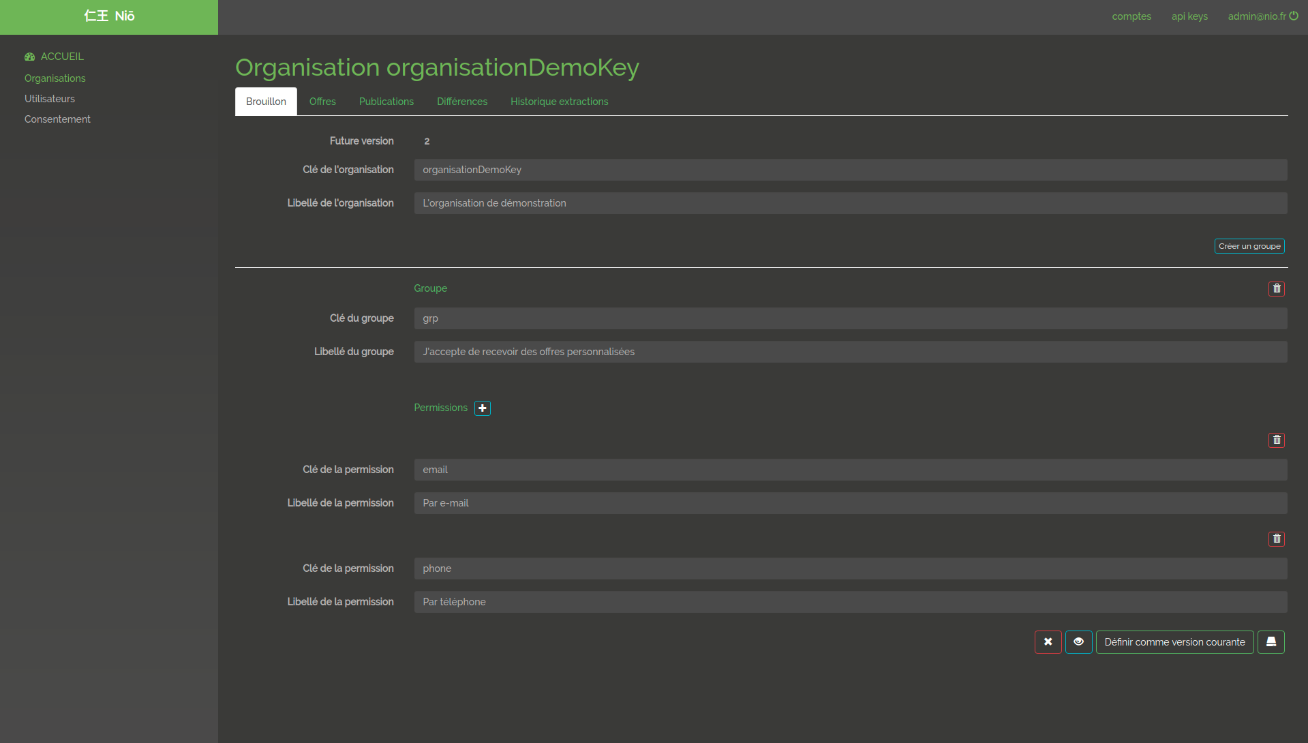
Task: Delete the email permission trash icon
Action: coord(1276,440)
